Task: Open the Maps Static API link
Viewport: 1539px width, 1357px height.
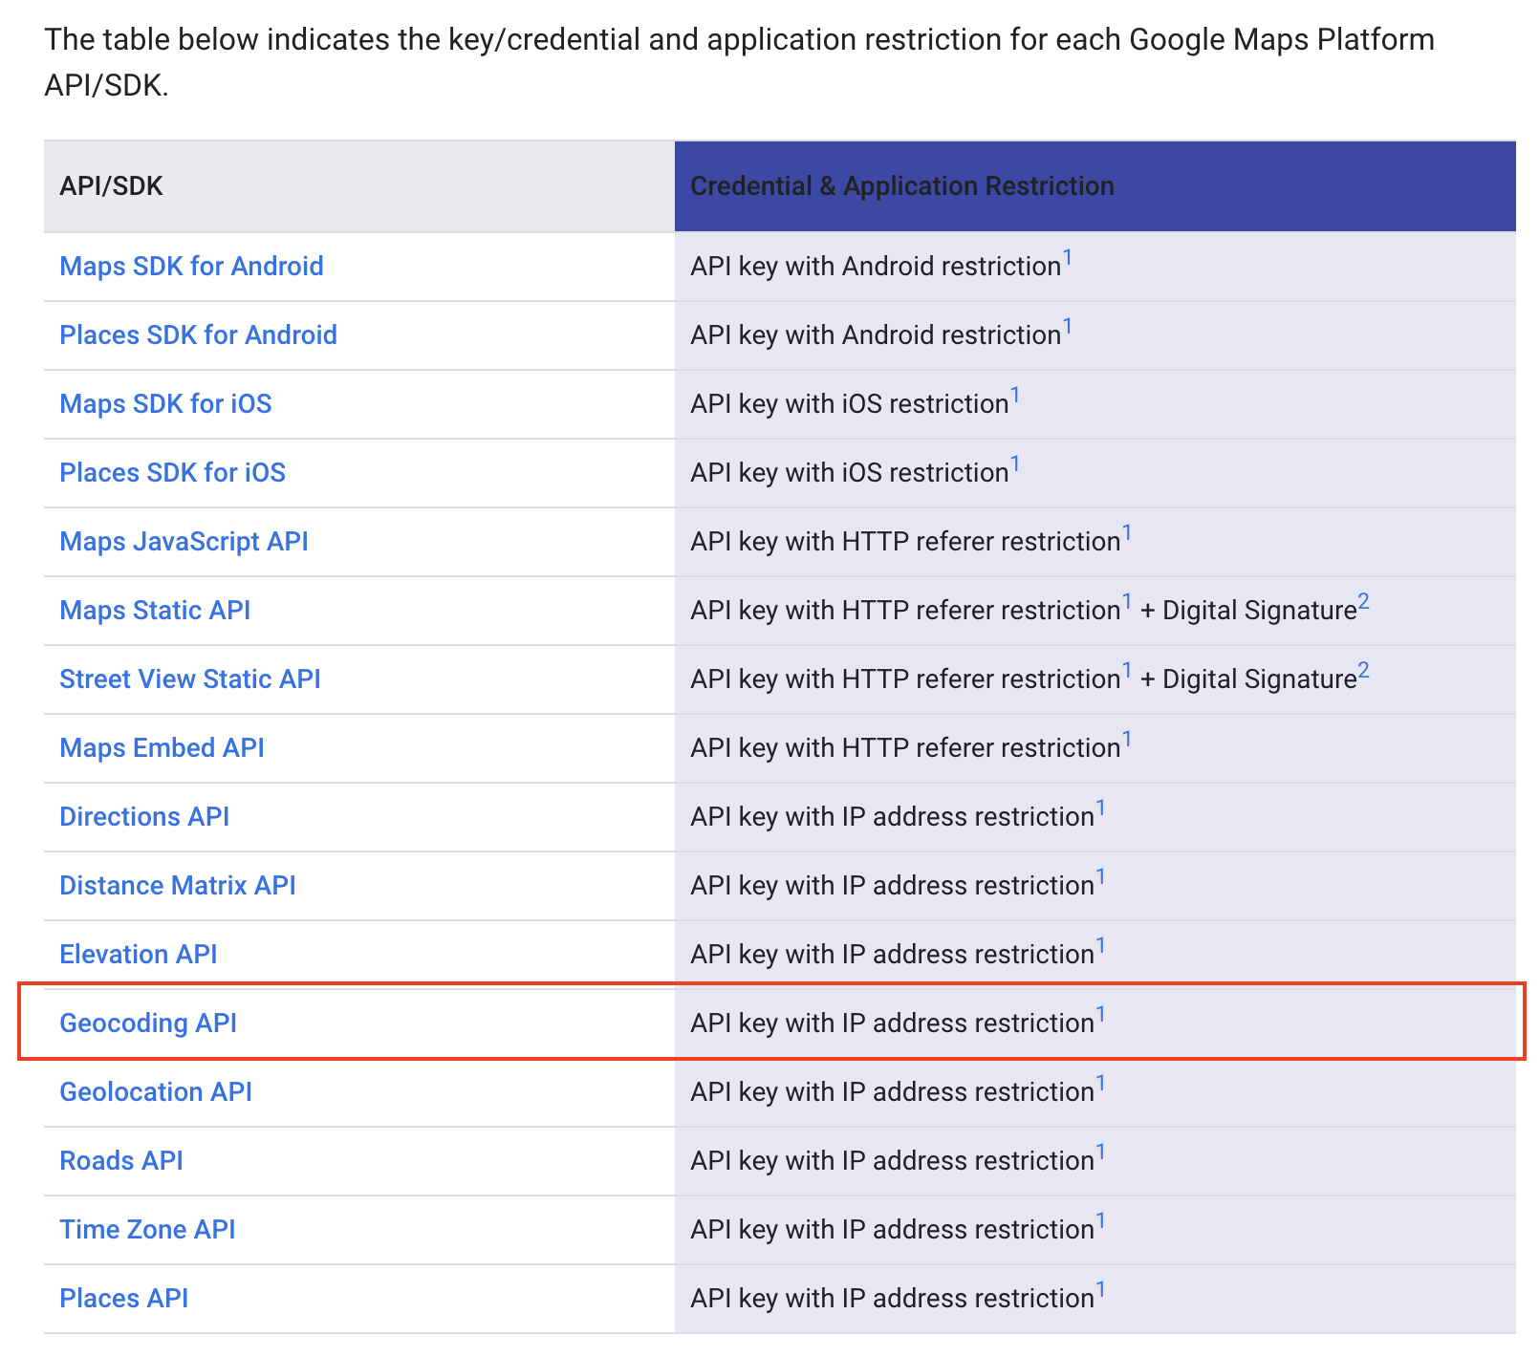Action: pyautogui.click(x=155, y=610)
